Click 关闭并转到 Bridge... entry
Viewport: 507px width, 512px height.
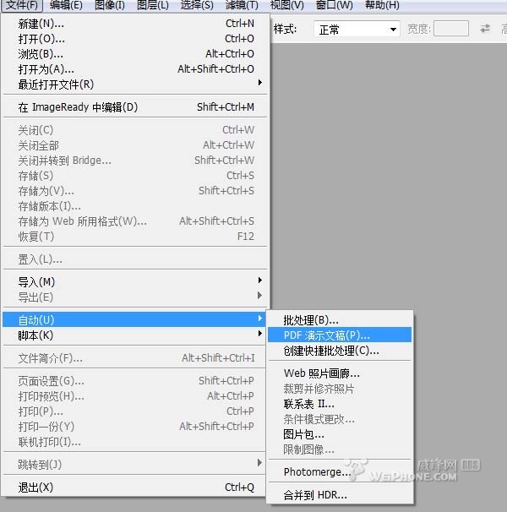pyautogui.click(x=136, y=161)
